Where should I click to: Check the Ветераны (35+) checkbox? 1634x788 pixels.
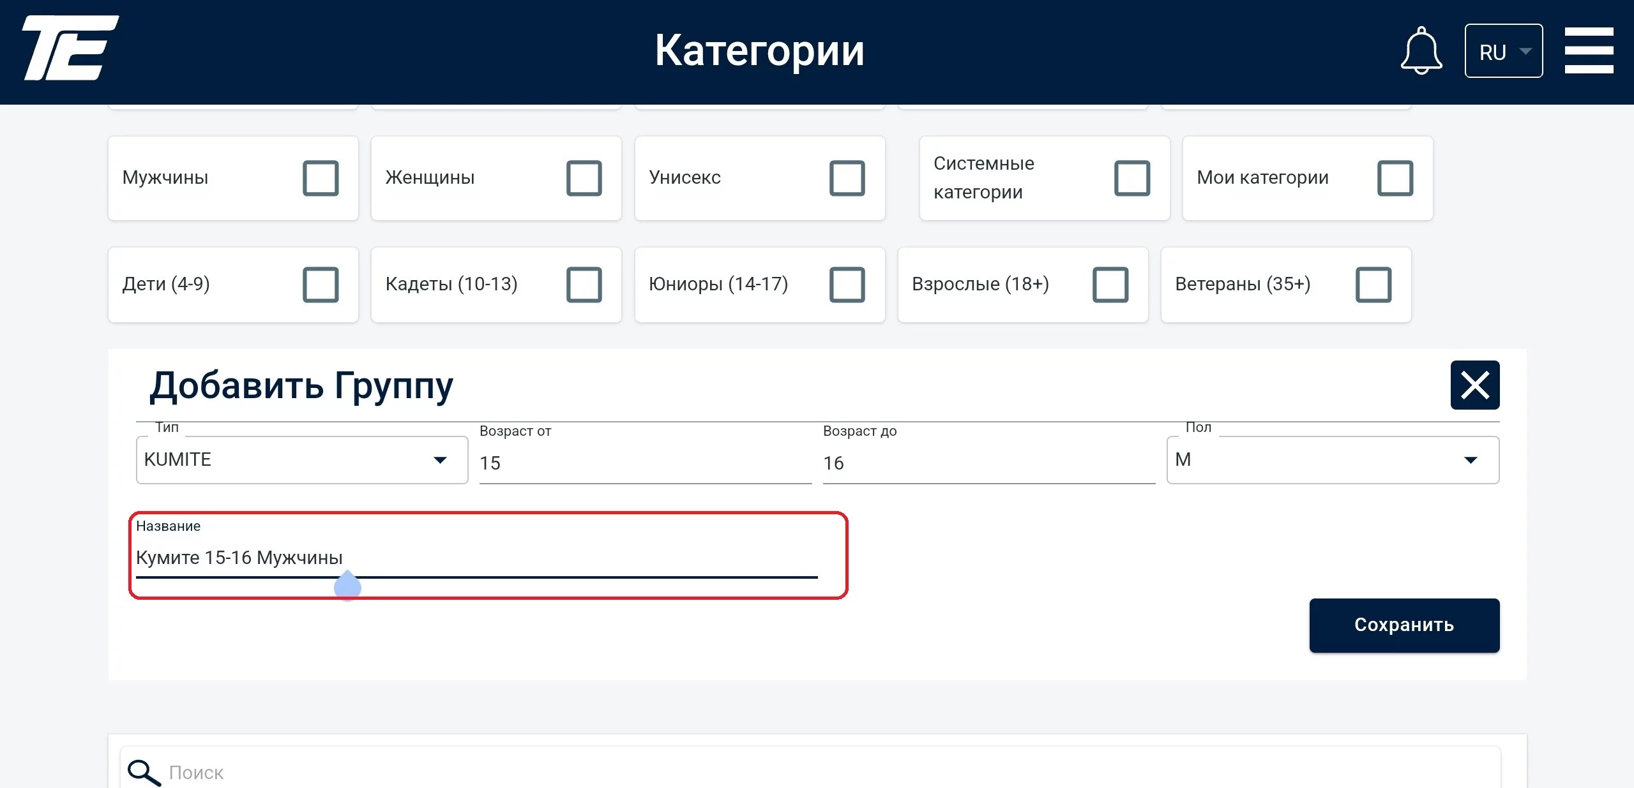[x=1373, y=285]
